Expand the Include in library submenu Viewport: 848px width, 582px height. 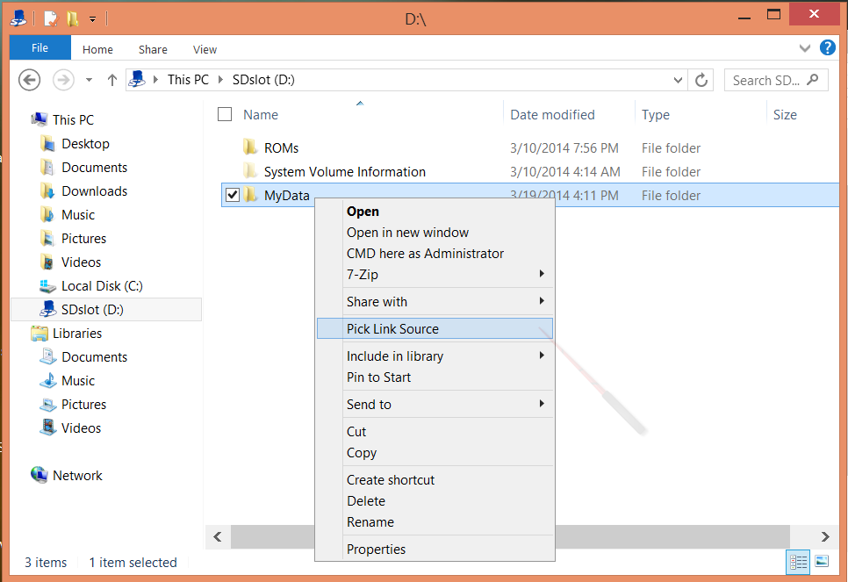542,356
